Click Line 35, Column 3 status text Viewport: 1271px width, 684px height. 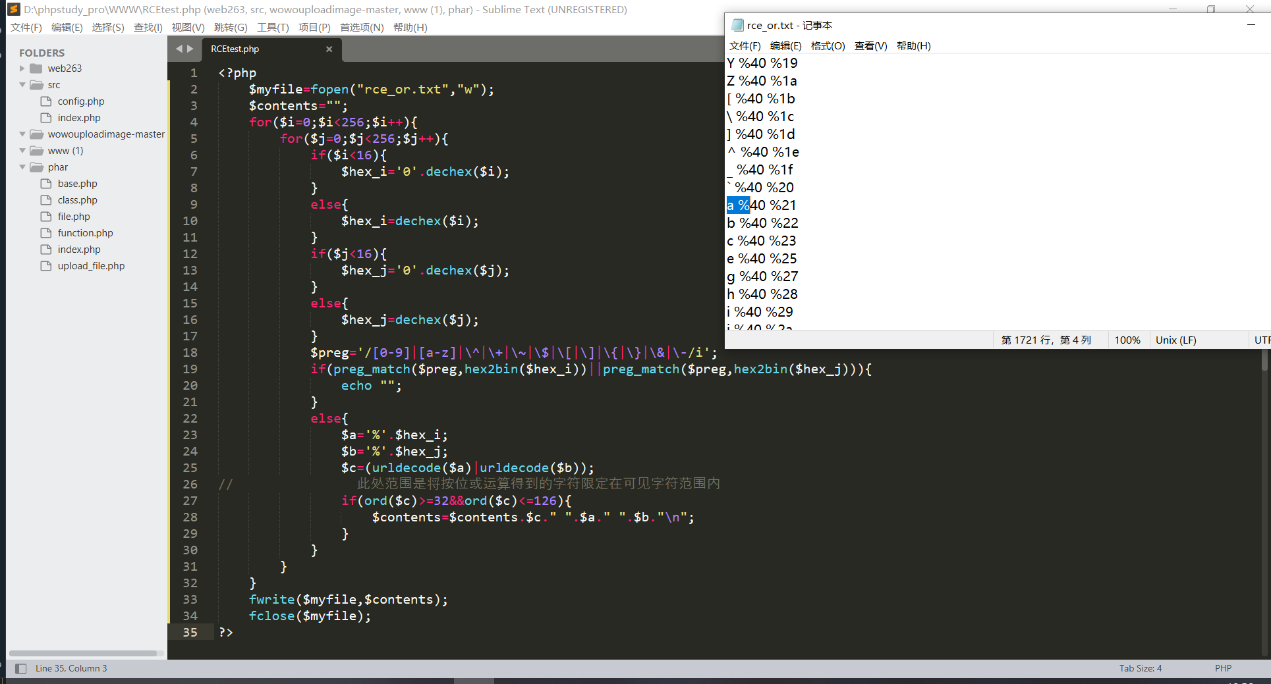click(x=71, y=668)
